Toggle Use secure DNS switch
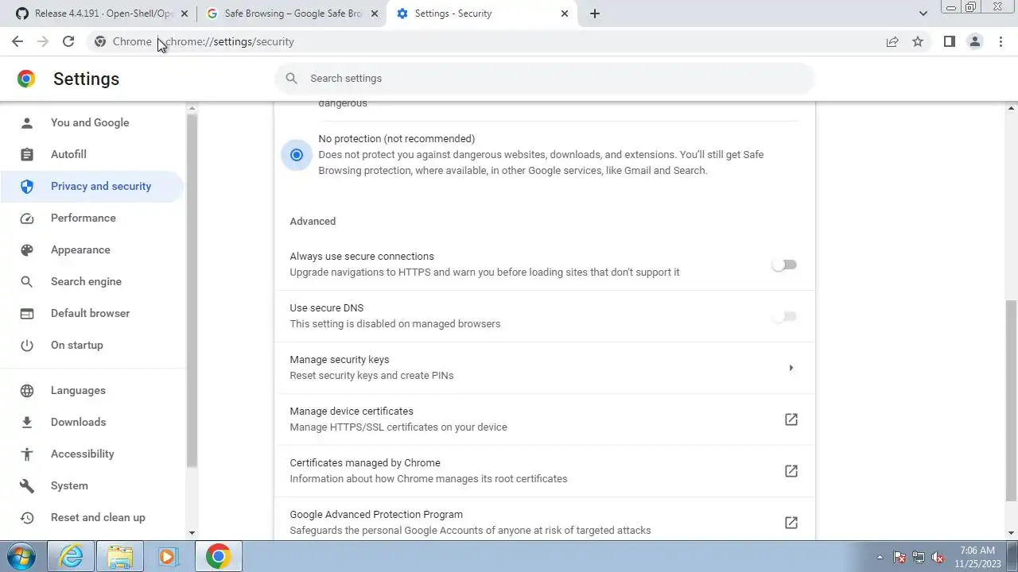Screen dimensions: 1018x572 point(784,316)
